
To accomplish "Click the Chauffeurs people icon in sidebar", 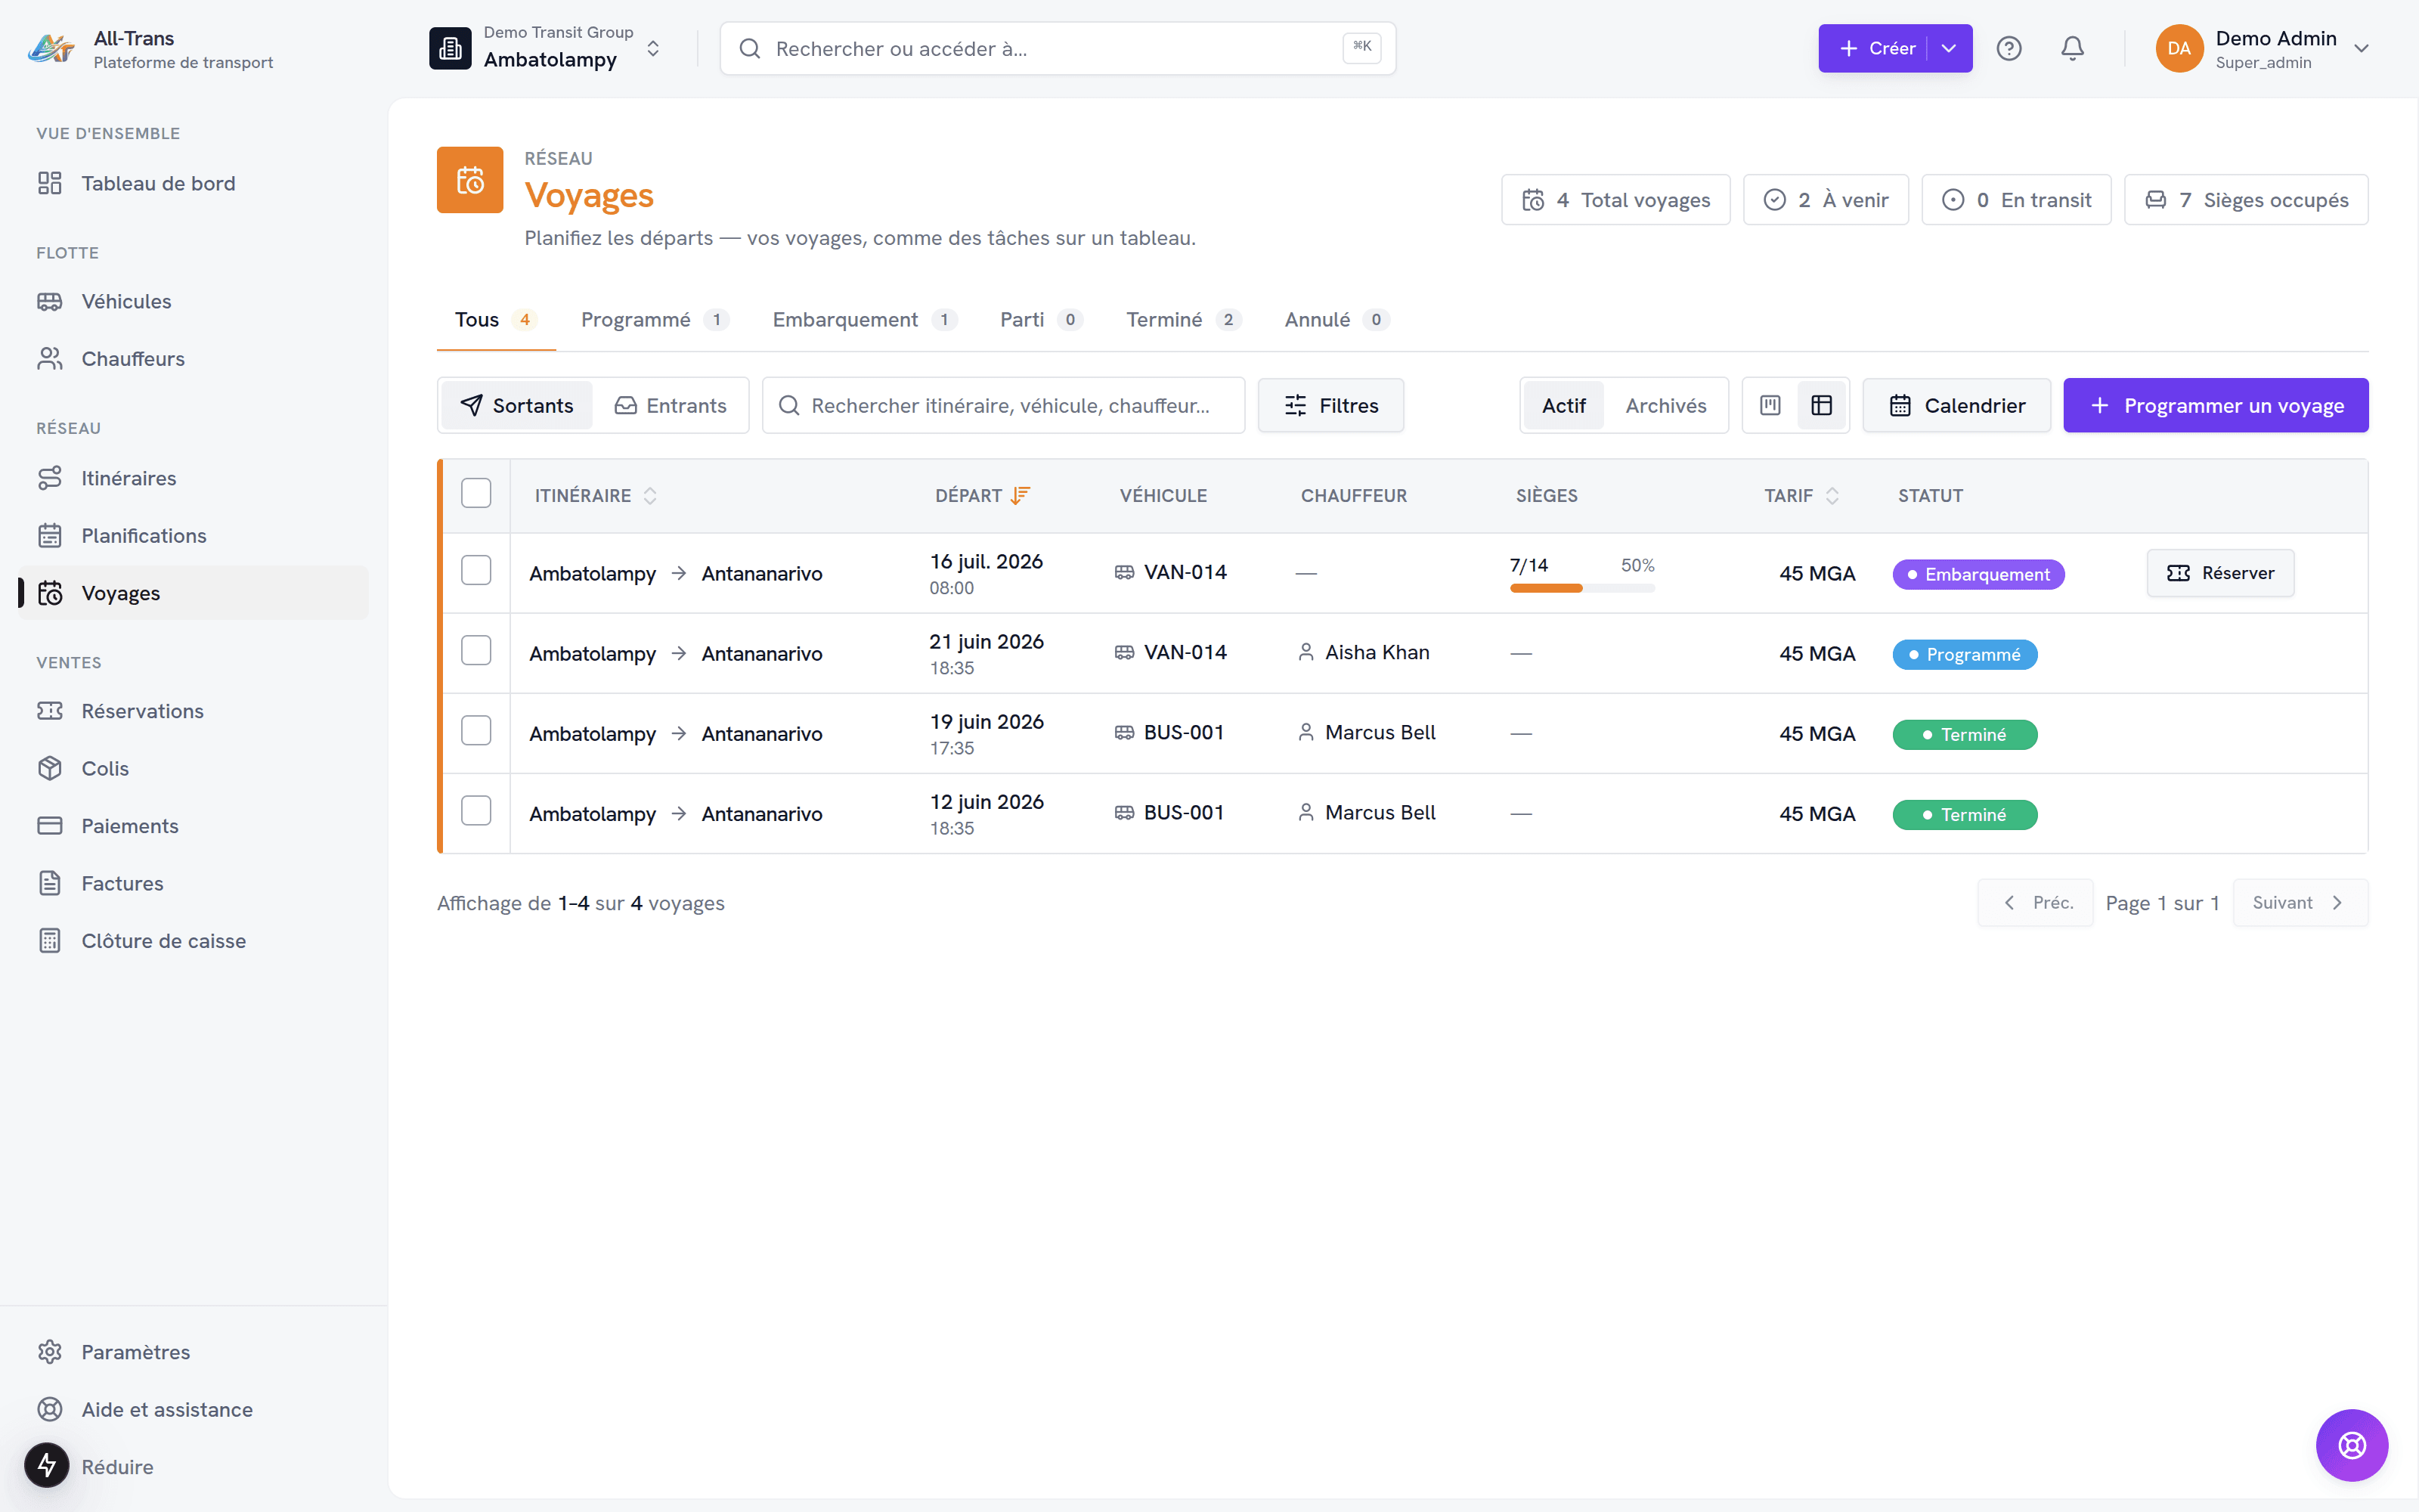I will 50,358.
